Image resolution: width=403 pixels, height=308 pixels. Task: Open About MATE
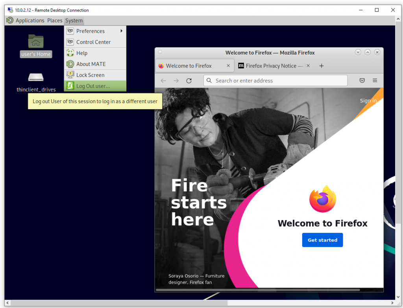(95, 64)
